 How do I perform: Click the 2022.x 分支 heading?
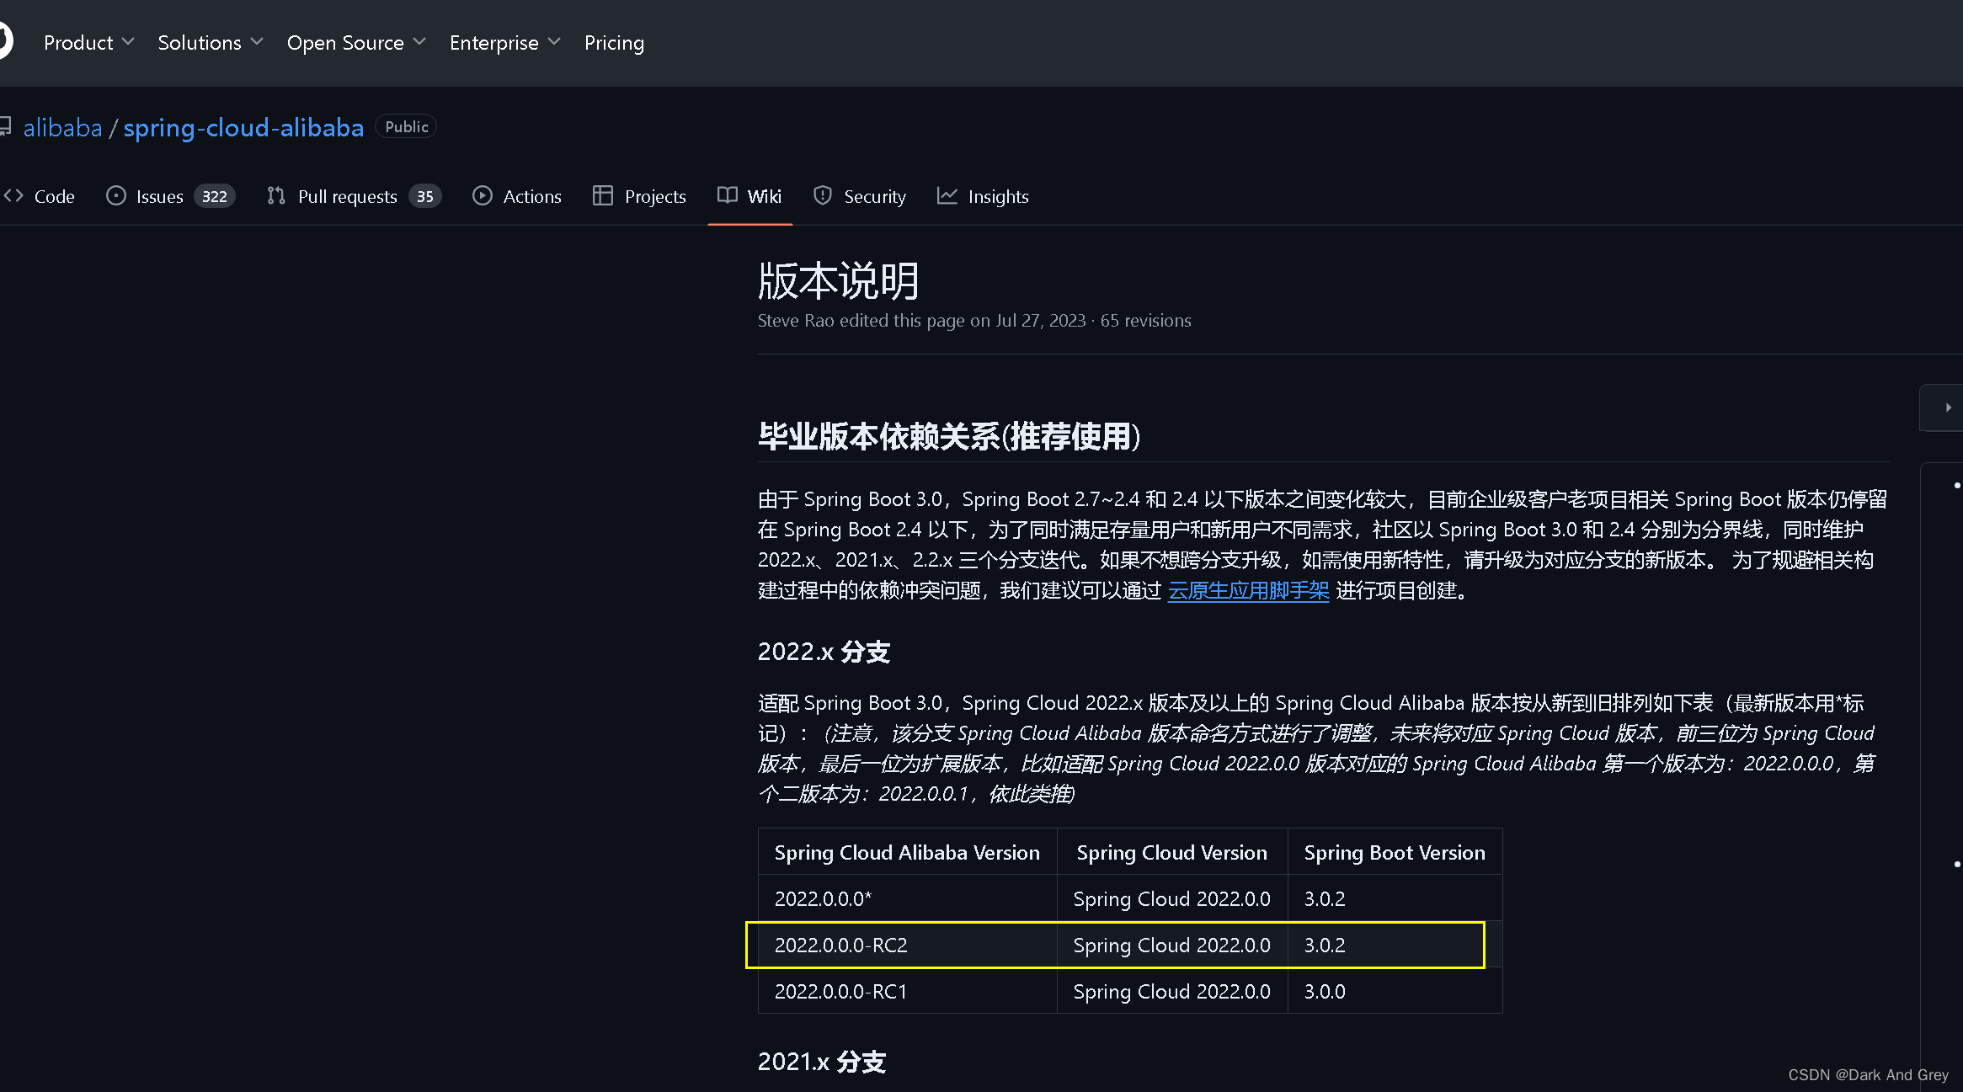(824, 652)
